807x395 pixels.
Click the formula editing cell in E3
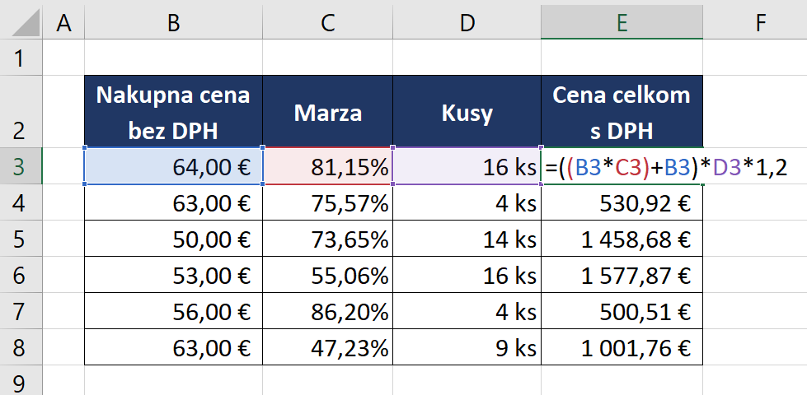tap(622, 167)
